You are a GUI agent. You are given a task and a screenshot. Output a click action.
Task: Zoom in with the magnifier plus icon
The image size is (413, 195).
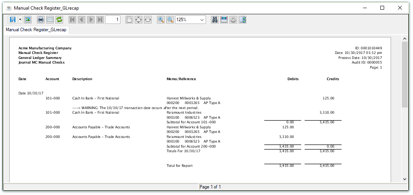(x=161, y=20)
